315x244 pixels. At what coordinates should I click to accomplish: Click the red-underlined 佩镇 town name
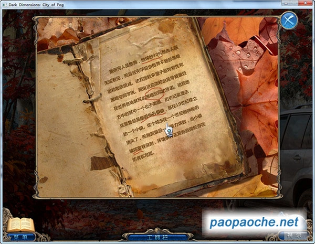(x=160, y=111)
